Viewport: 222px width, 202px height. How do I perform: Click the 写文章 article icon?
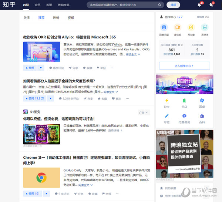click(x=191, y=27)
